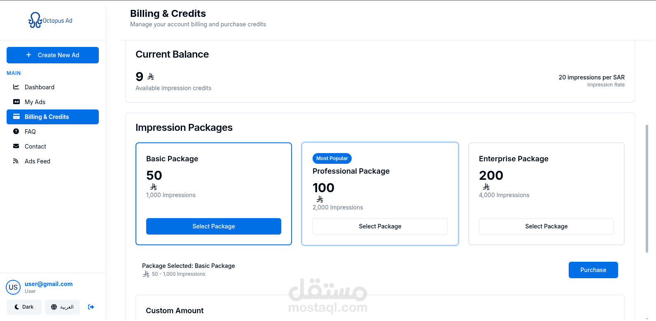Viewport: 656px width, 321px height.
Task: Open the Dashboard menu item
Action: tap(40, 87)
